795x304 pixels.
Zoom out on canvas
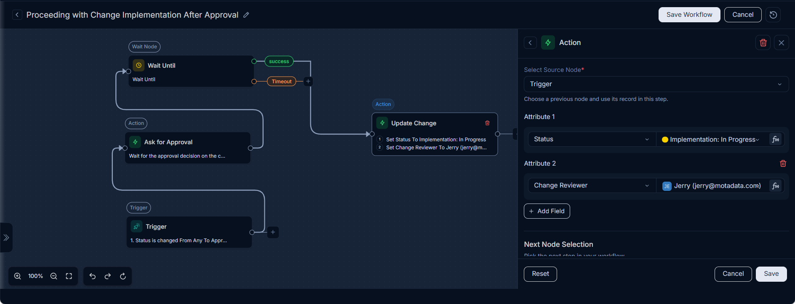click(x=54, y=276)
